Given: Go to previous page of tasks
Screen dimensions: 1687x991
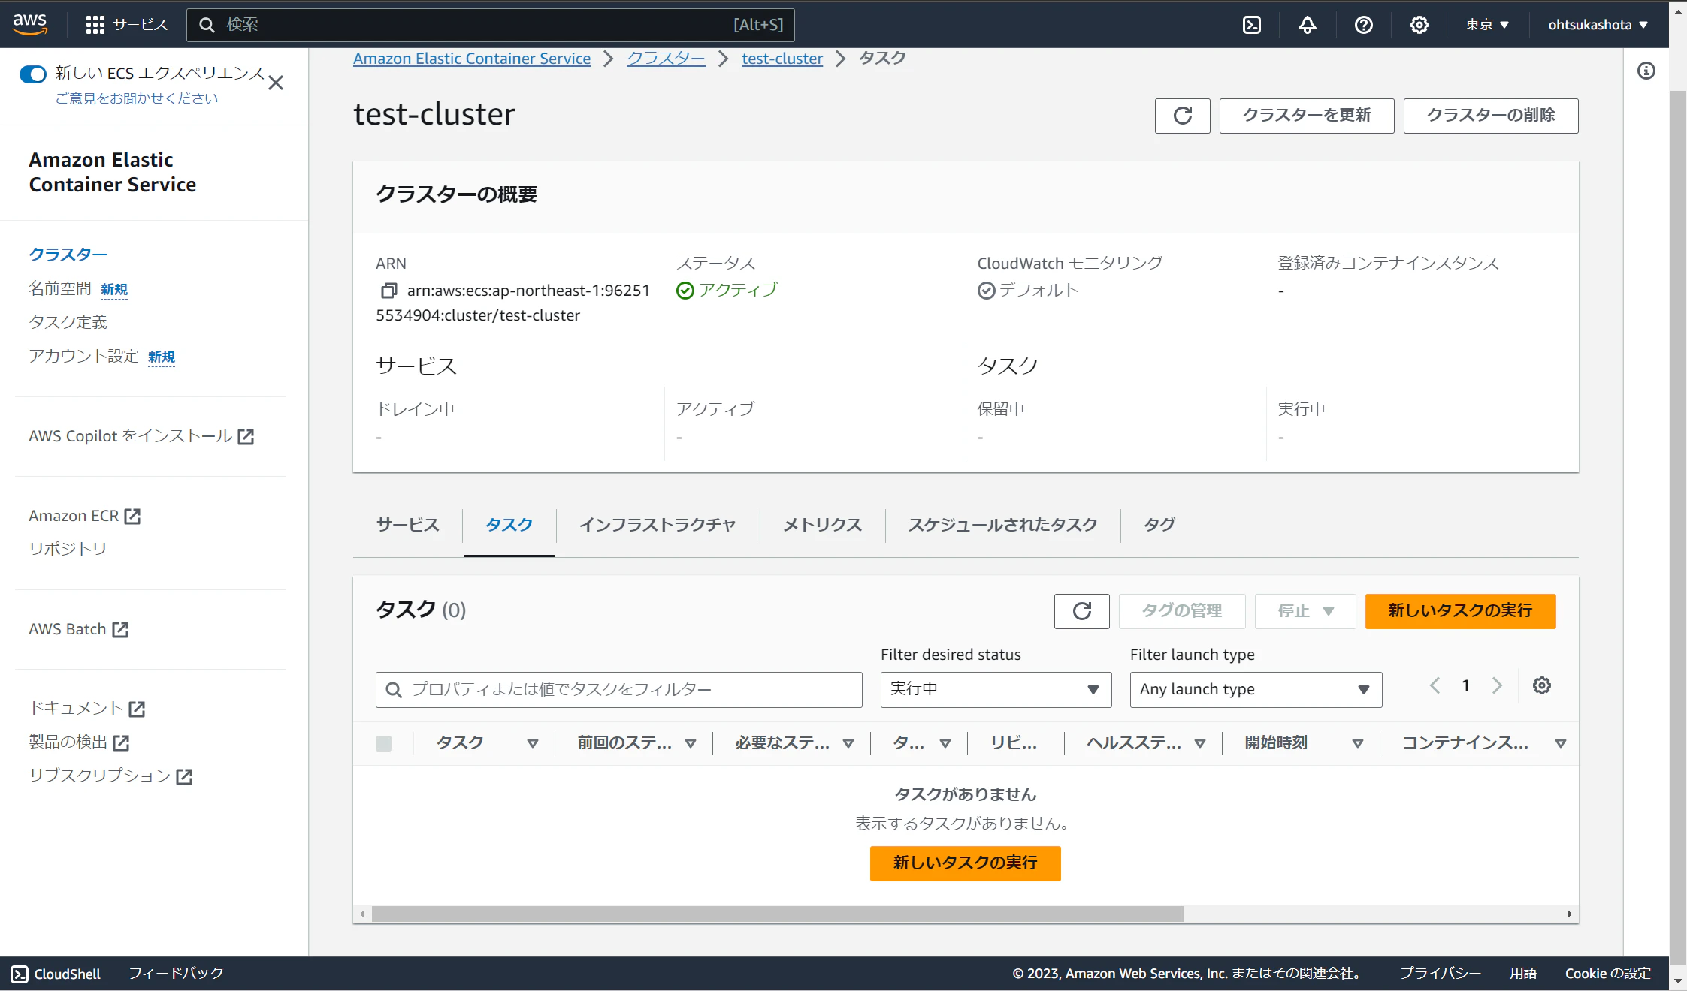Looking at the screenshot, I should (1435, 685).
